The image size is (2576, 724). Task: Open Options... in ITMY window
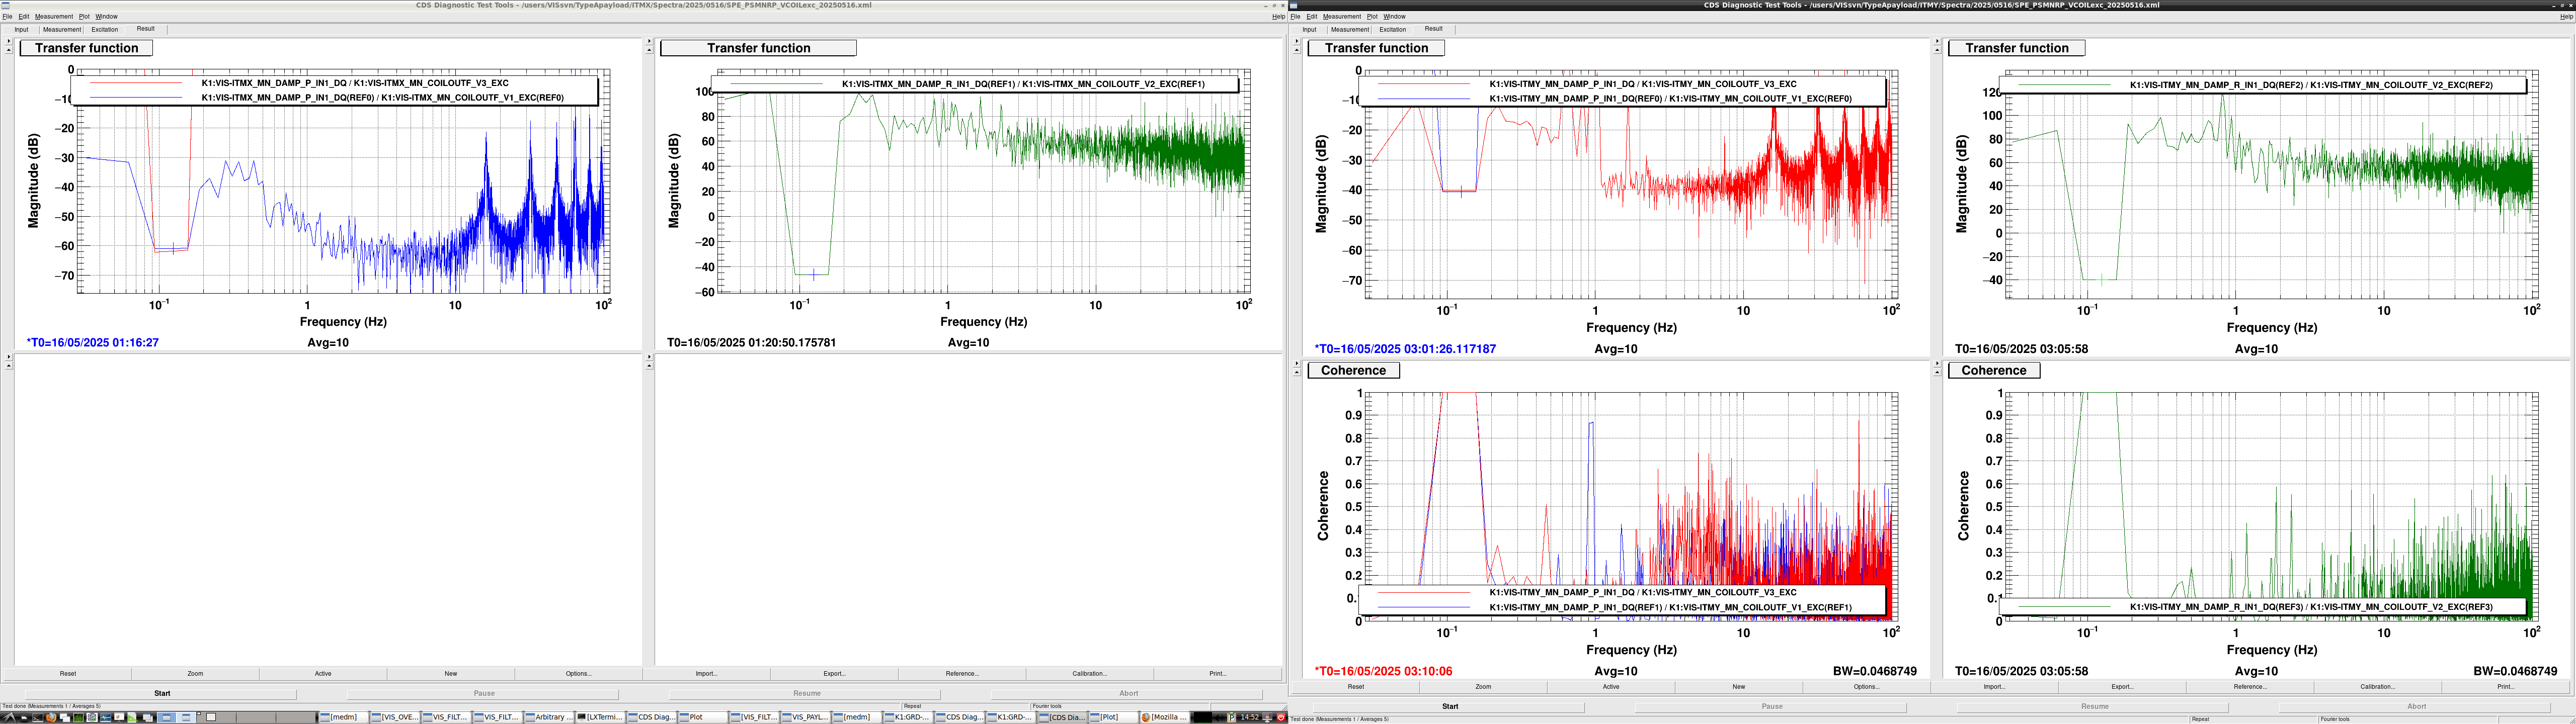1867,686
